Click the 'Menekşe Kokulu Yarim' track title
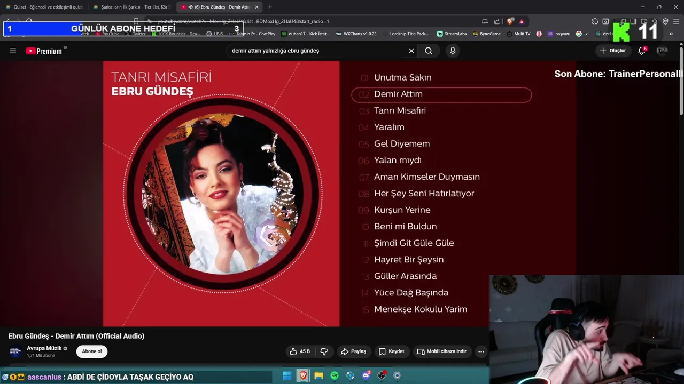The height and width of the screenshot is (384, 684). tap(421, 309)
